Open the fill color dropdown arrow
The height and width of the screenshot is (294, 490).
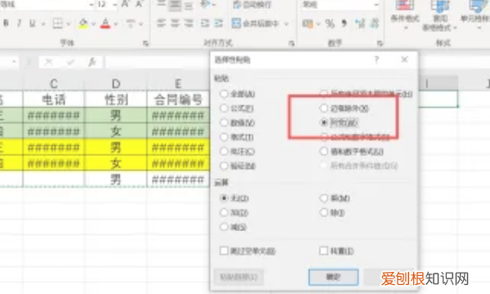pyautogui.click(x=93, y=24)
